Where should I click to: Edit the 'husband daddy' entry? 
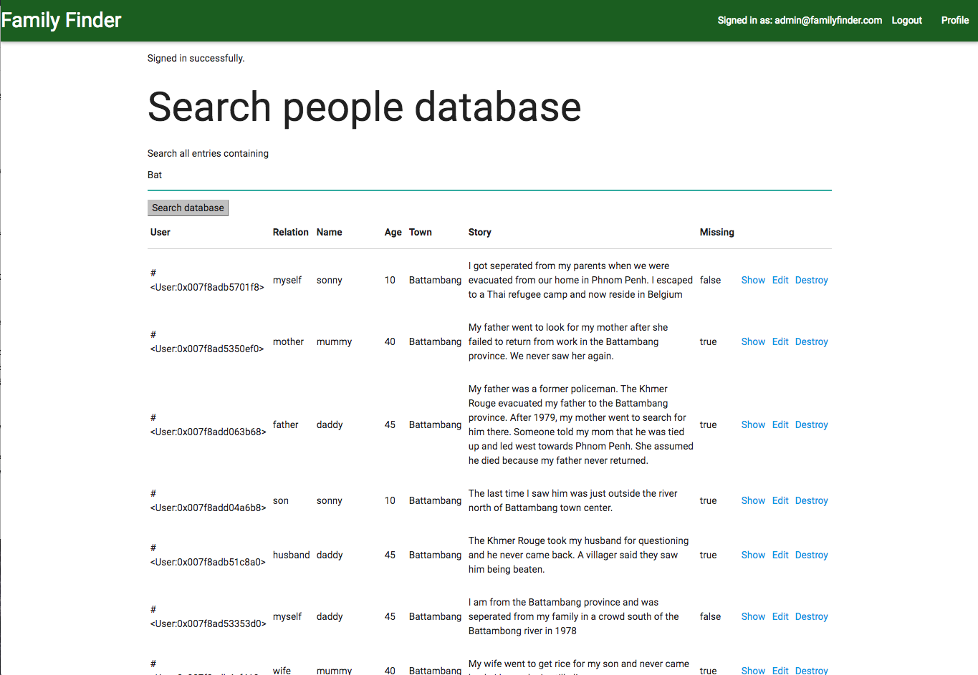pyautogui.click(x=780, y=555)
